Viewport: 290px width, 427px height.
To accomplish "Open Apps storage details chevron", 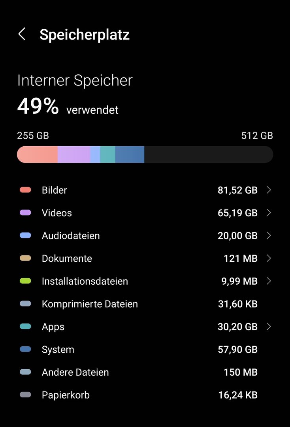I will pos(269,327).
